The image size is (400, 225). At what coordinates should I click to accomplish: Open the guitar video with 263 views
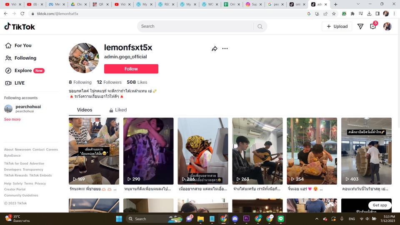coord(257,151)
